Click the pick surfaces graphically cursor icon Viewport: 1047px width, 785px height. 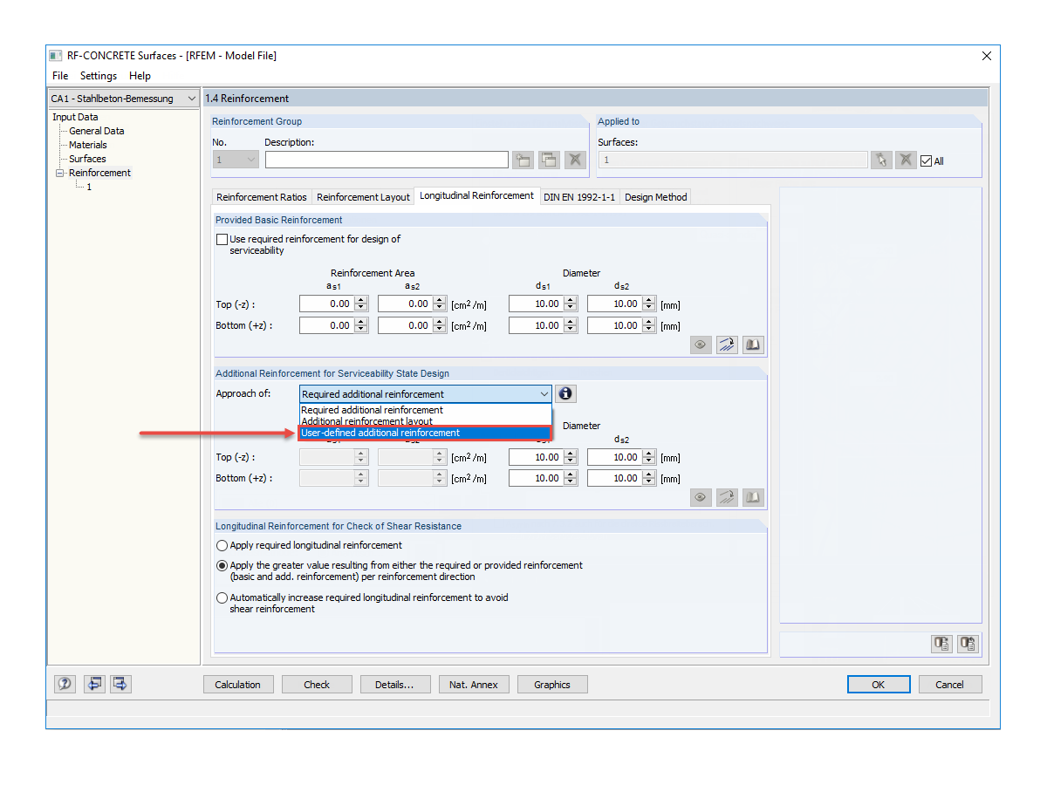(x=881, y=160)
